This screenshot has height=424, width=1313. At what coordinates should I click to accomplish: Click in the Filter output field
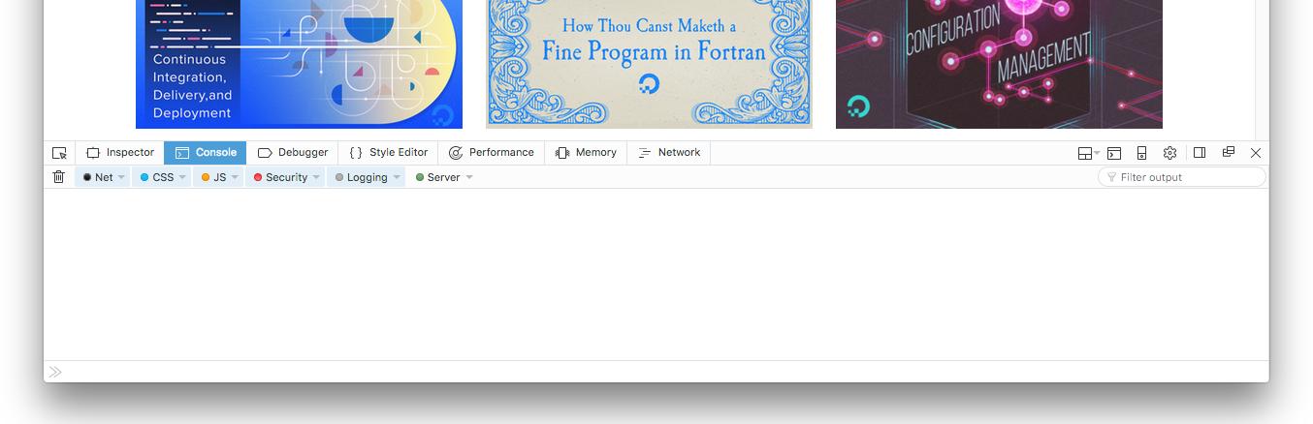pyautogui.click(x=1182, y=177)
